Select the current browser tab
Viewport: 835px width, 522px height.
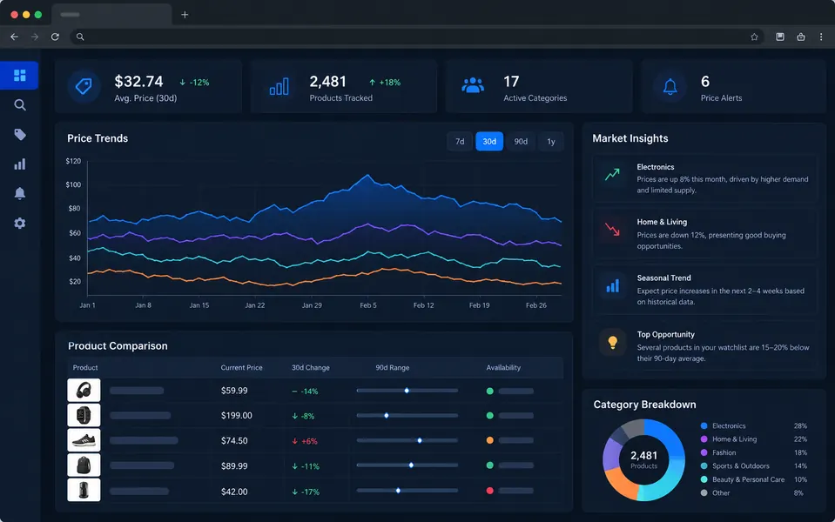click(111, 15)
